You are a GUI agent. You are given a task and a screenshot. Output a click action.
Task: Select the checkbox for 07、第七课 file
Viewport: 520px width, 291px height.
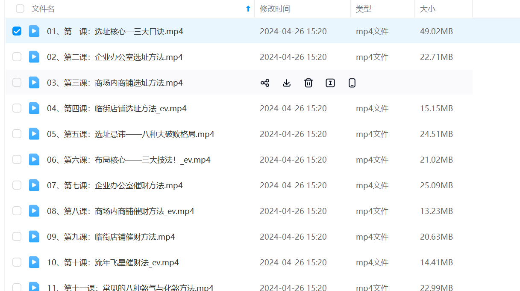(17, 185)
